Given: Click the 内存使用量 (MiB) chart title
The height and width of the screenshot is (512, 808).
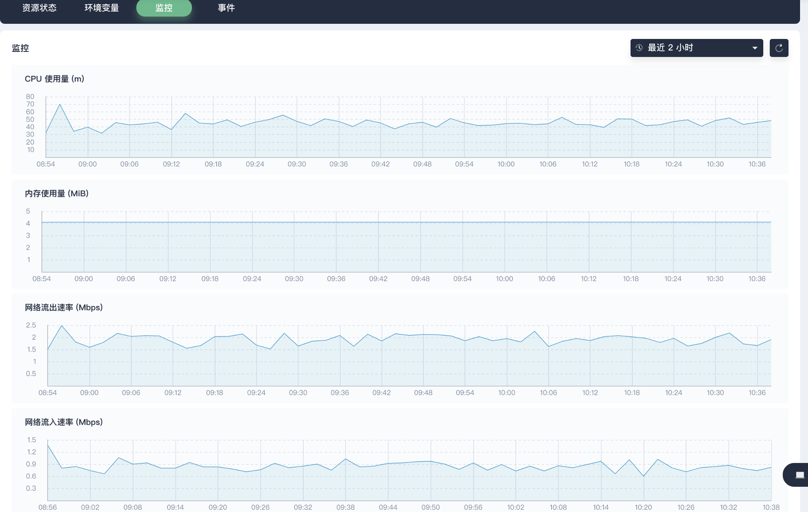Looking at the screenshot, I should (57, 193).
